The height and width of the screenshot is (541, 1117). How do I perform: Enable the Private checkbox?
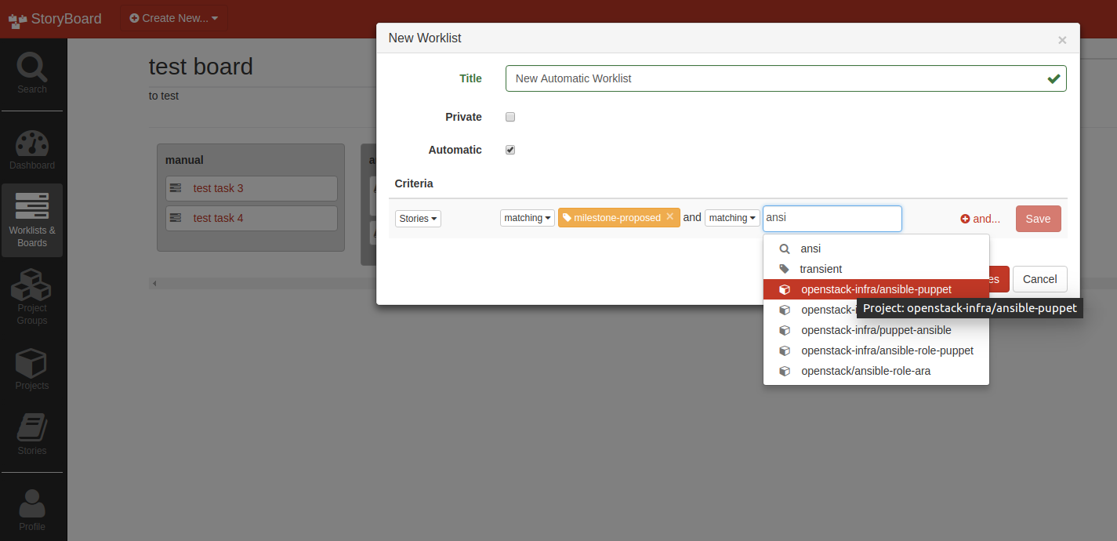pyautogui.click(x=510, y=116)
